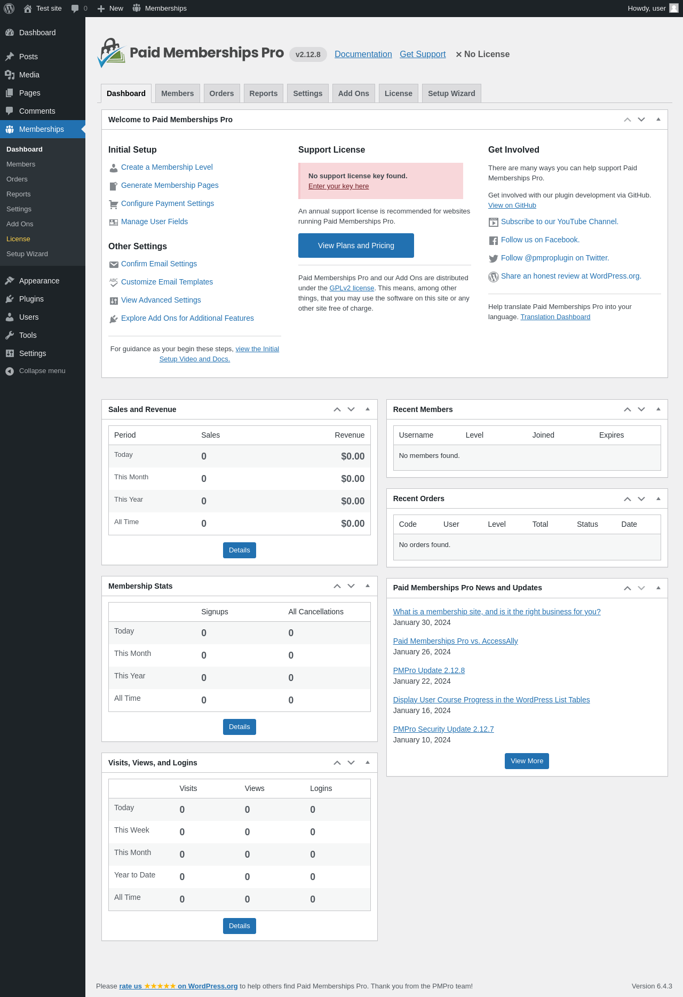
Task: Click the Memberships icon in sidebar
Action: pos(10,129)
